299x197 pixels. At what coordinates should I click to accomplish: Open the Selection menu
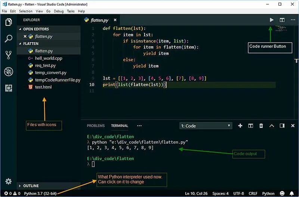coord(26,11)
